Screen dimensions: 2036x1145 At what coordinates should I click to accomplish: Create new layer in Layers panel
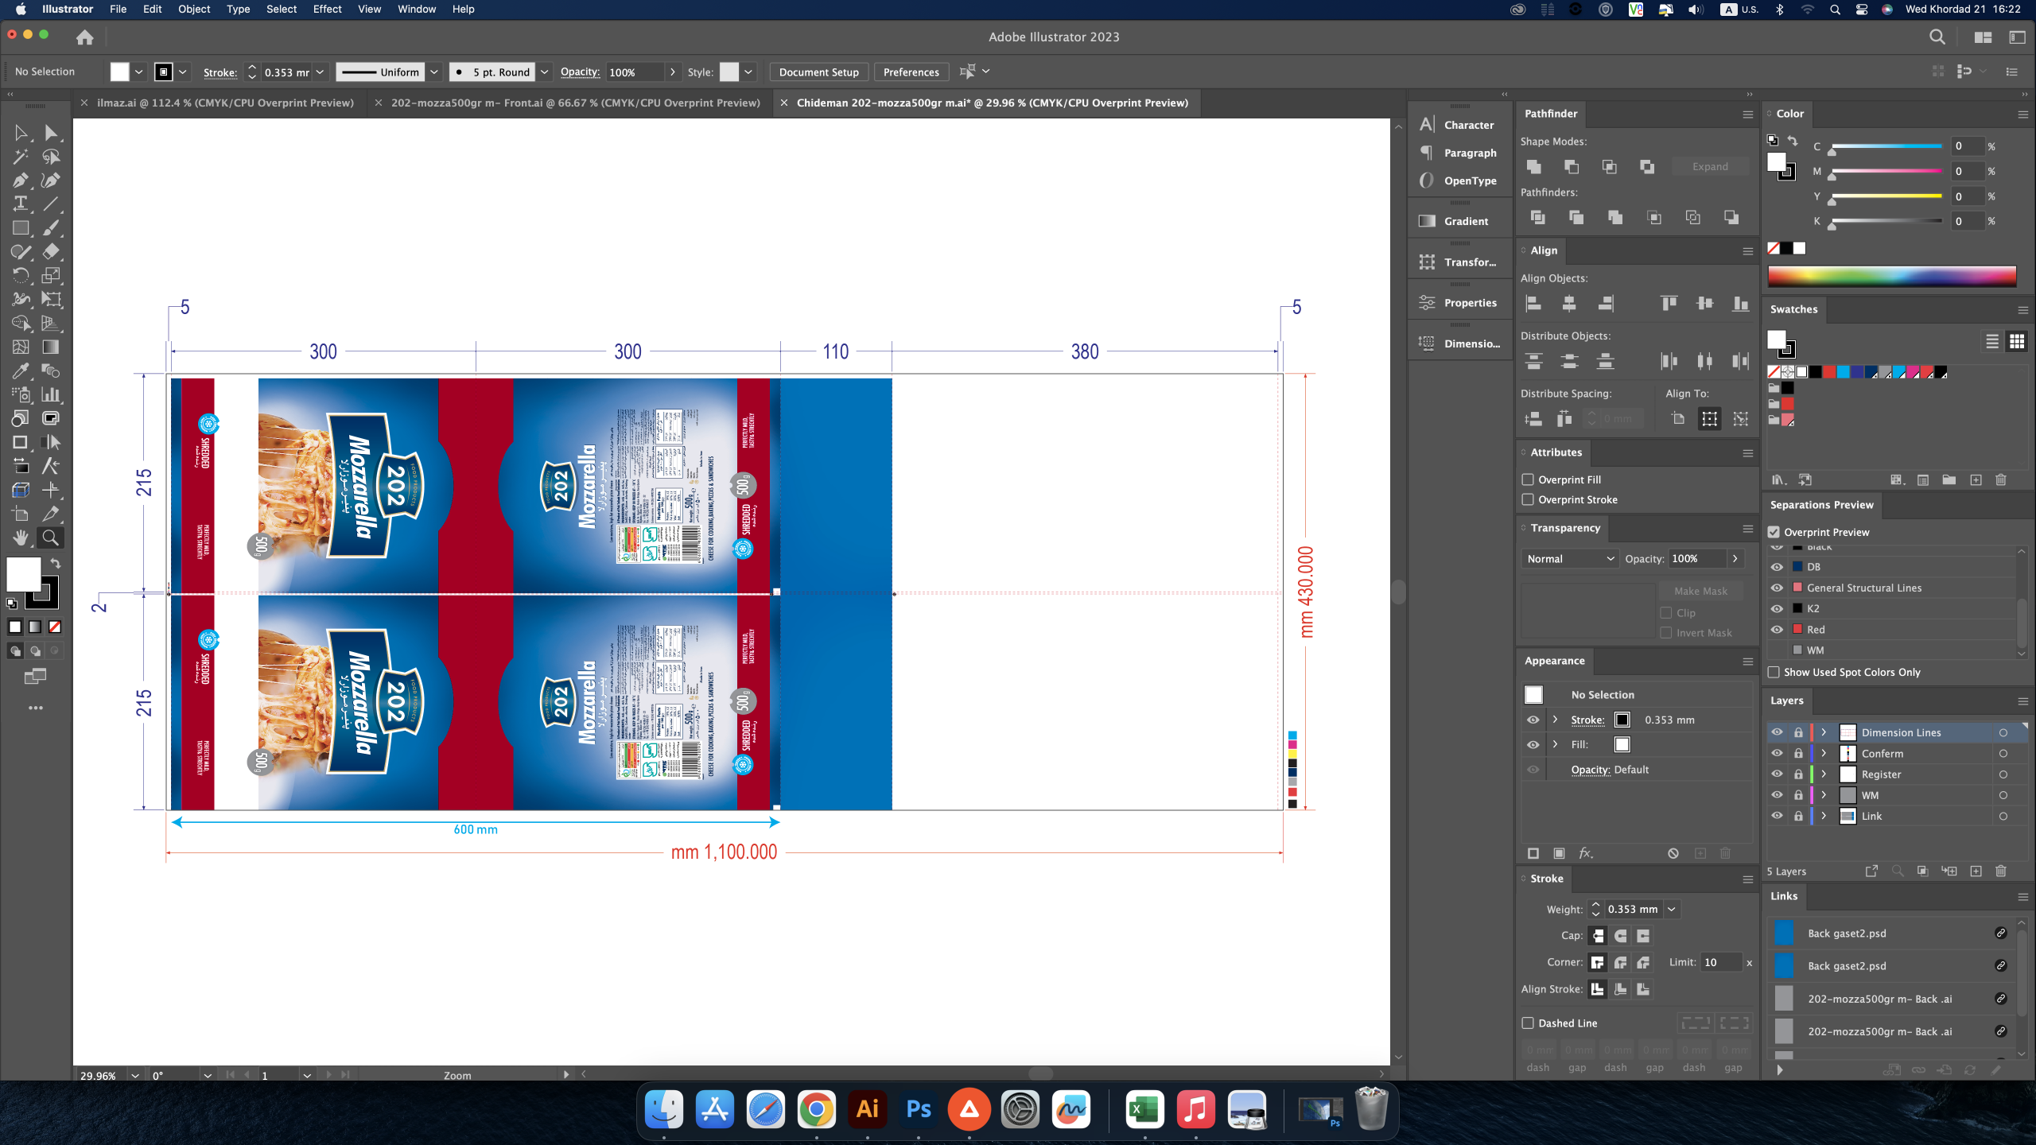tap(1976, 871)
